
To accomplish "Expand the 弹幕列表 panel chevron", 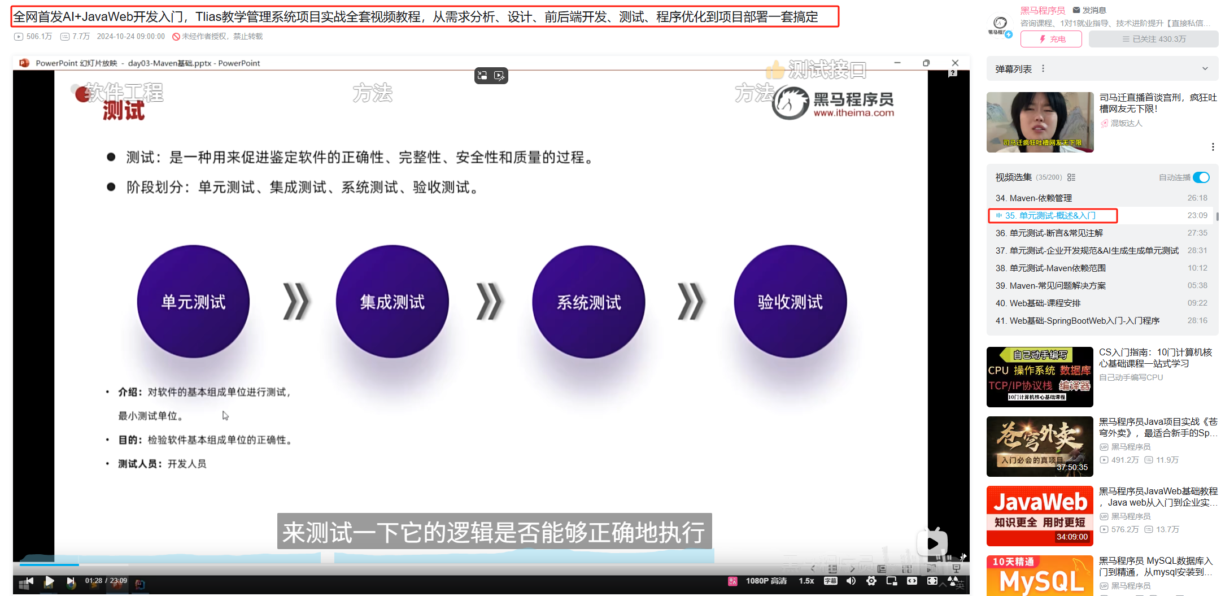I will pyautogui.click(x=1205, y=69).
